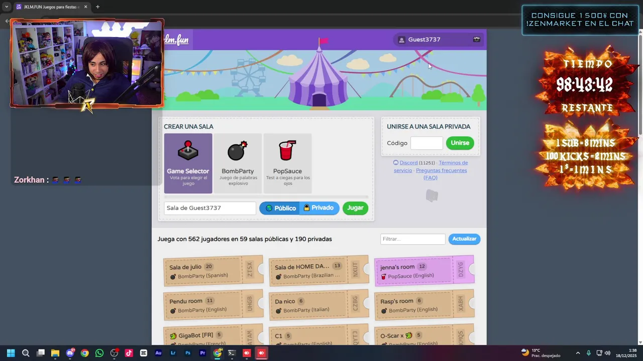643x361 pixels.
Task: Click the jklm.fun logo in header
Action: [x=176, y=40]
